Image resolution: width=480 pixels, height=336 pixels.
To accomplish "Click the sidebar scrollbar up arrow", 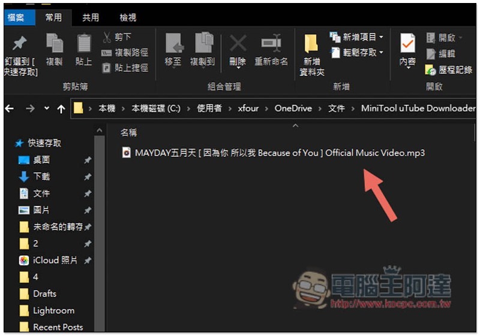I will tap(100, 131).
